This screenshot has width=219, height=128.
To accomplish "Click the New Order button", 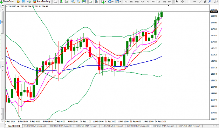I will tap(7, 1).
